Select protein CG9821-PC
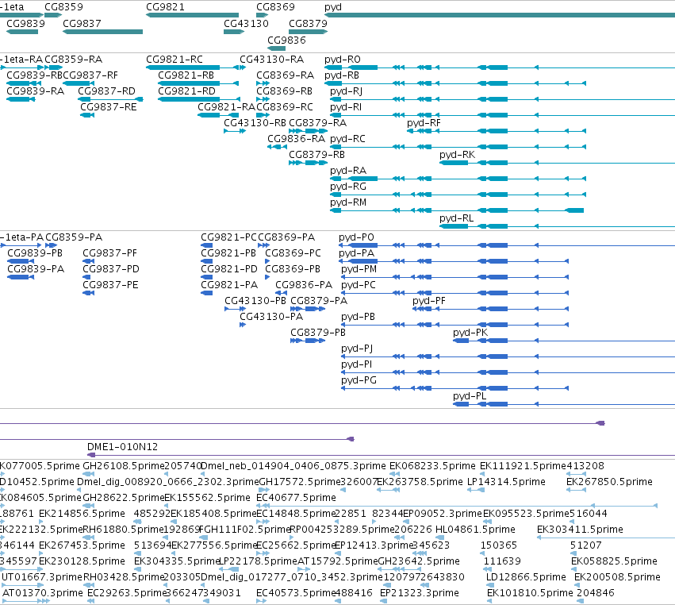 228,237
